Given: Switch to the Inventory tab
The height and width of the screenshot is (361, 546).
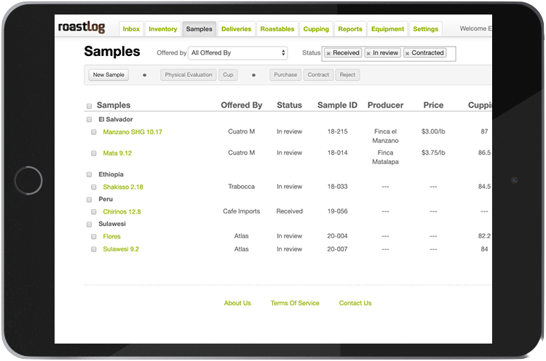Looking at the screenshot, I should pyautogui.click(x=162, y=29).
